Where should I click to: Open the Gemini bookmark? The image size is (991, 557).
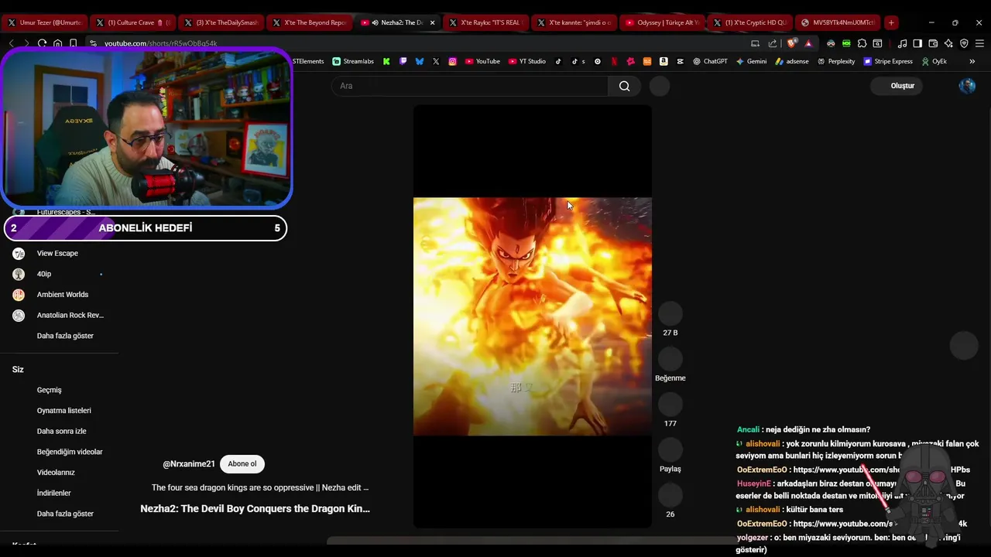(751, 61)
